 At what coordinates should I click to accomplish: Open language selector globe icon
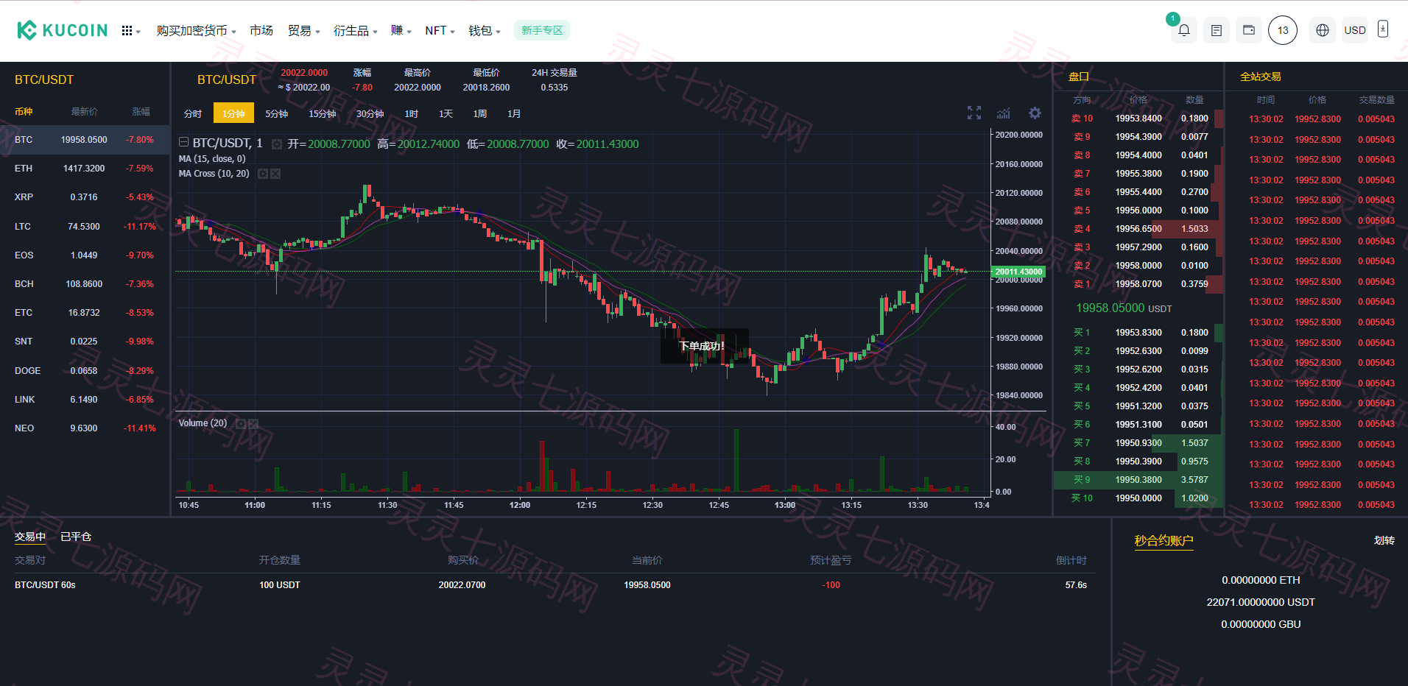(1323, 30)
